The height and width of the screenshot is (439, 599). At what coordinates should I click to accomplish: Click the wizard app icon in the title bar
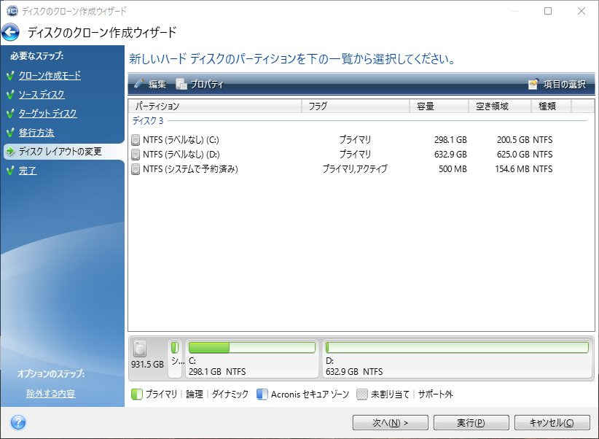click(12, 11)
